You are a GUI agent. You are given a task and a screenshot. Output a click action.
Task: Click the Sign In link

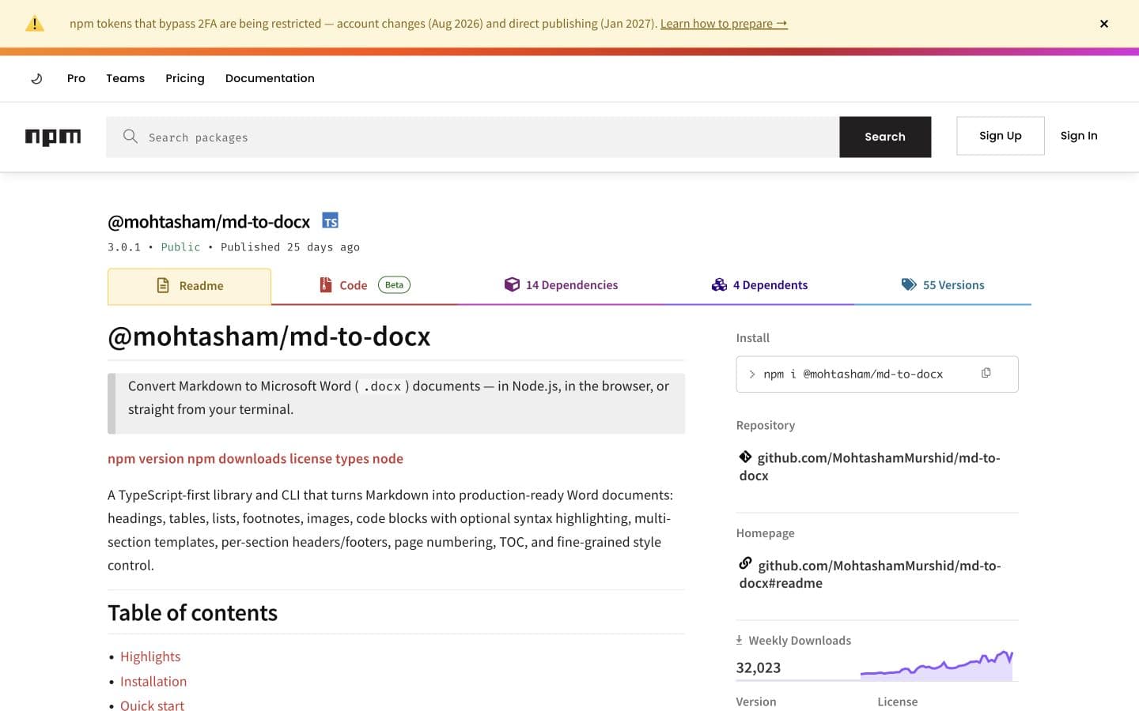(1079, 136)
